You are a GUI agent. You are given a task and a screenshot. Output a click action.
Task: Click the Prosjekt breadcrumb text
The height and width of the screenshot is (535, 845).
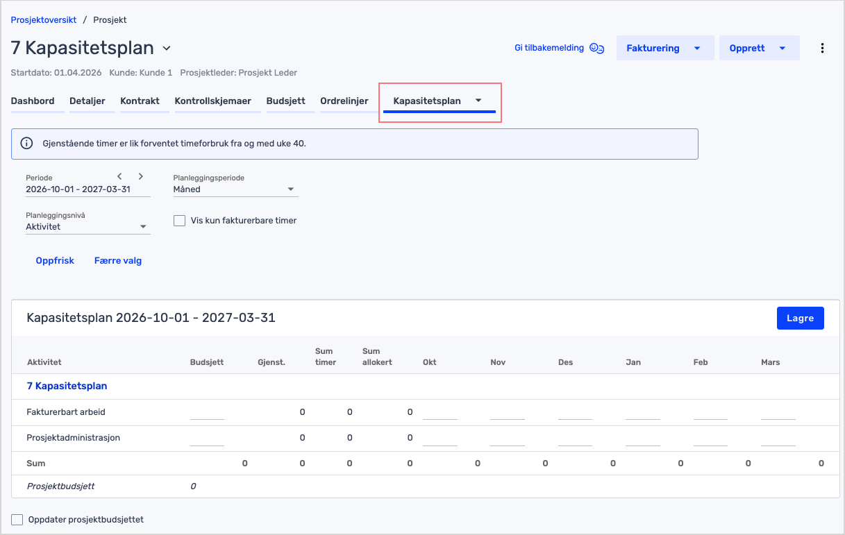pos(110,20)
